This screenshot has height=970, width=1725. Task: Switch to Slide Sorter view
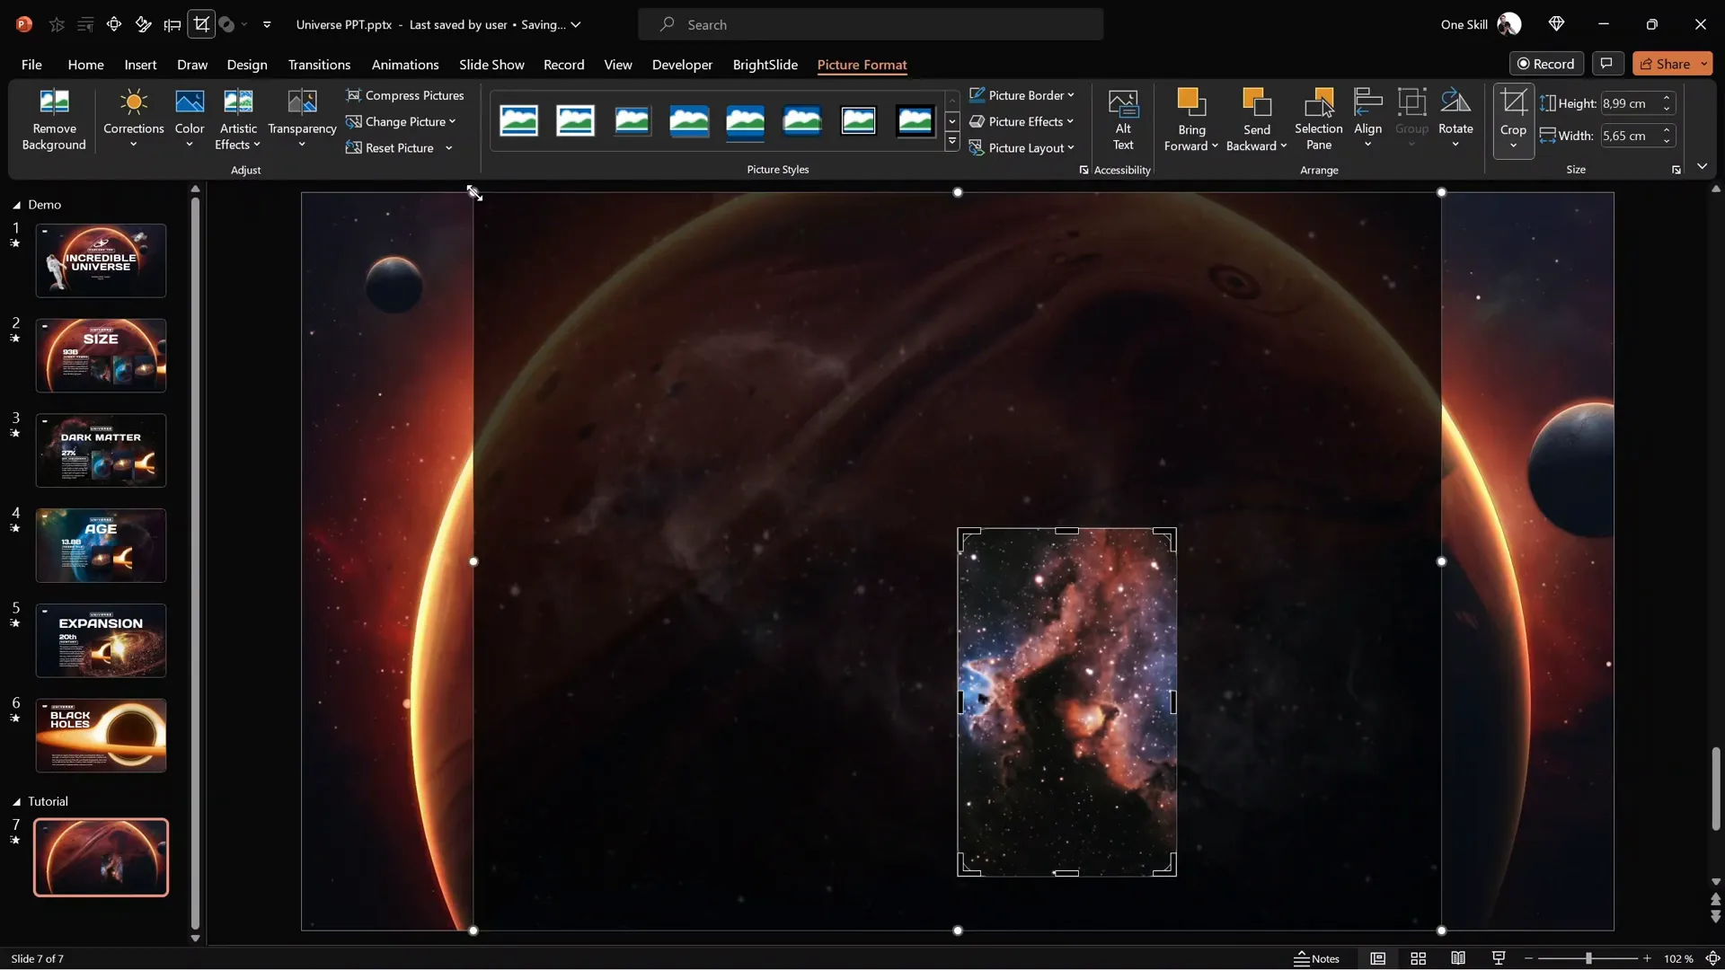click(x=1418, y=958)
